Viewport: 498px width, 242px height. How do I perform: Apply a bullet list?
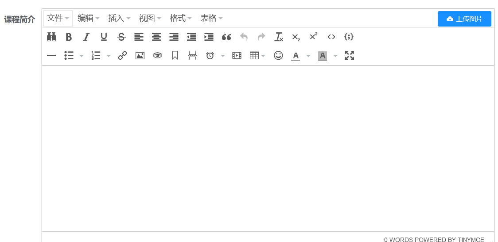pos(69,56)
